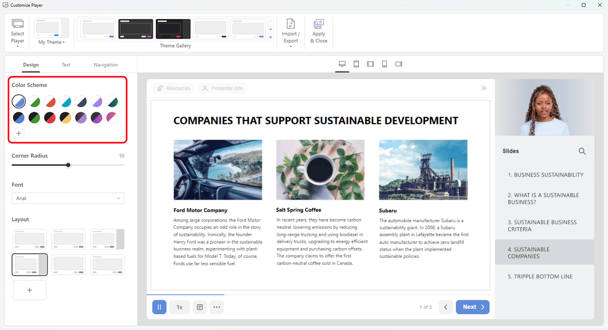Click the search icon in Slides panel
The height and width of the screenshot is (330, 608).
pos(582,151)
